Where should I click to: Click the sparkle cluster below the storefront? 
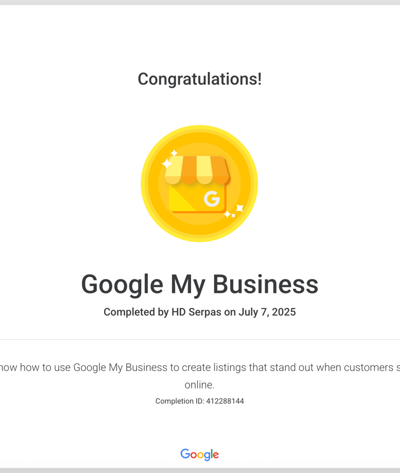[x=234, y=211]
